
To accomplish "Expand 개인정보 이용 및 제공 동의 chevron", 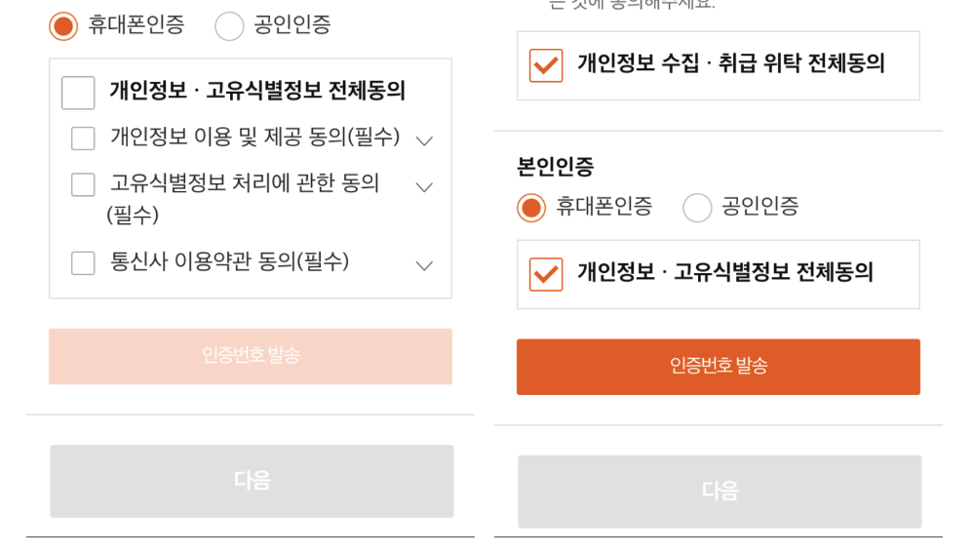I will point(424,140).
